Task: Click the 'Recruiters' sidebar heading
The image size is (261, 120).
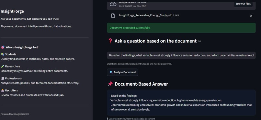Action: tap(11, 90)
